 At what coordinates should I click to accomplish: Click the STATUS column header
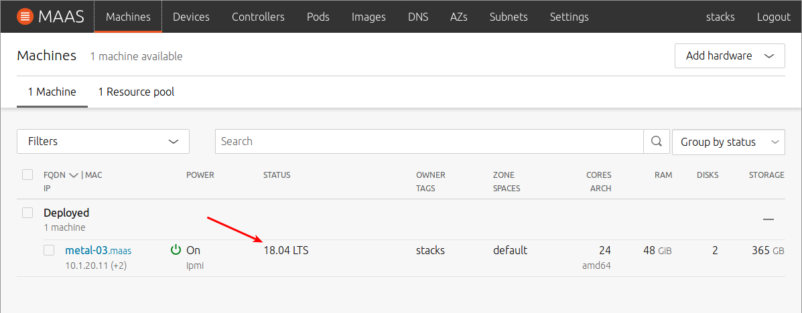[277, 175]
